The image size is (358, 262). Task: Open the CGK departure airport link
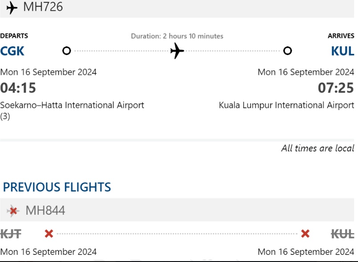(12, 51)
